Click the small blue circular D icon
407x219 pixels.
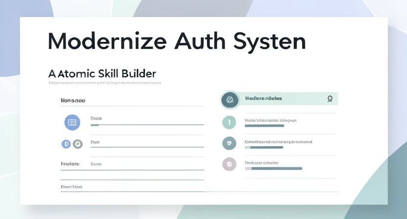point(66,144)
